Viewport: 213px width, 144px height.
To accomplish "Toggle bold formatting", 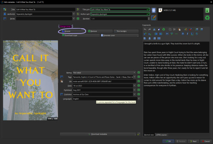I will click(183, 34).
